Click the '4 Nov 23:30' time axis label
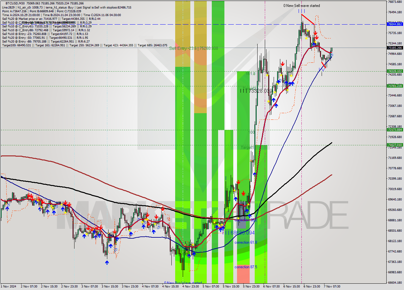 [x=190, y=287]
